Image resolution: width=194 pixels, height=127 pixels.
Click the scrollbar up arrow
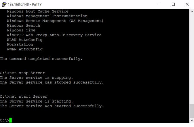(192, 11)
